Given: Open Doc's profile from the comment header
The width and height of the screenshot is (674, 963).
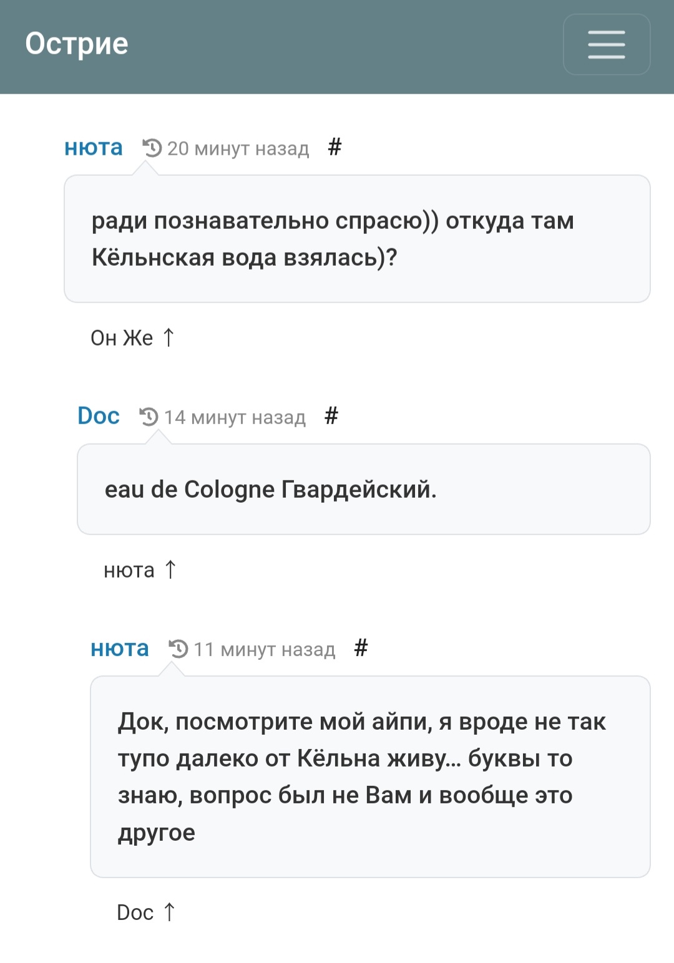Looking at the screenshot, I should pyautogui.click(x=99, y=416).
